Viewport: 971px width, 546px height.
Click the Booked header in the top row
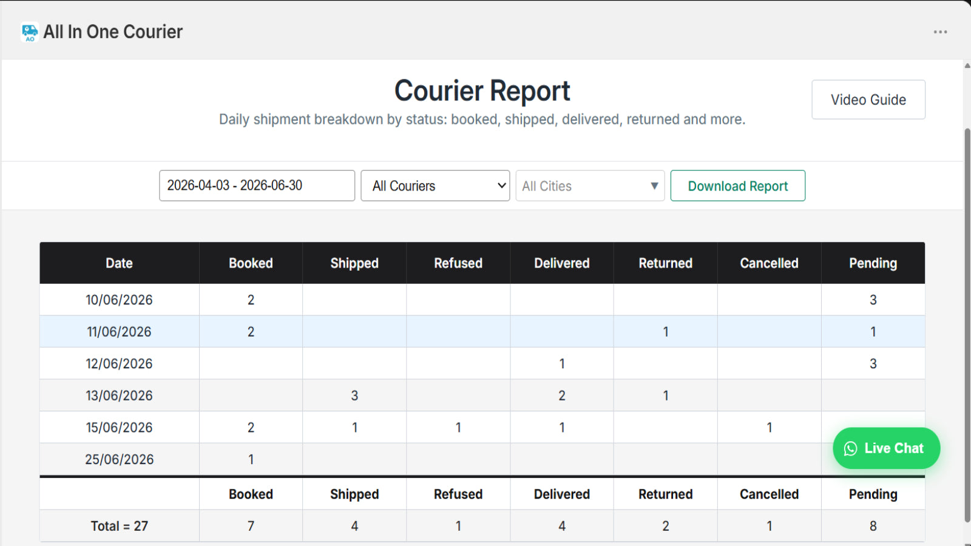(251, 263)
